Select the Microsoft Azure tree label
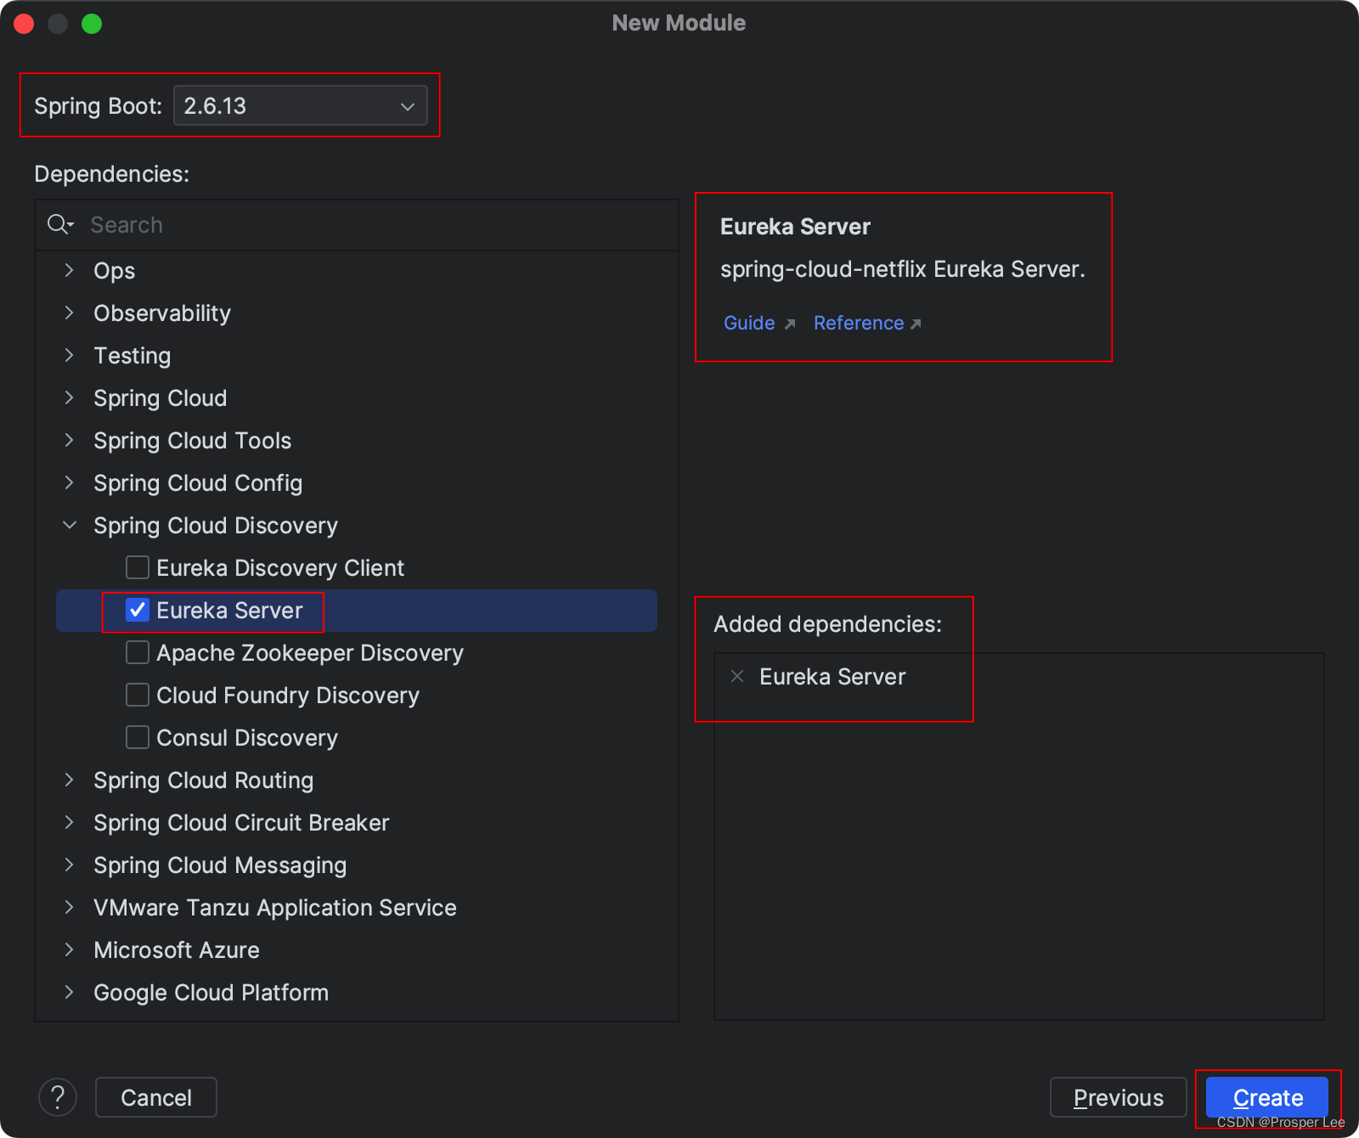This screenshot has width=1359, height=1138. (177, 950)
